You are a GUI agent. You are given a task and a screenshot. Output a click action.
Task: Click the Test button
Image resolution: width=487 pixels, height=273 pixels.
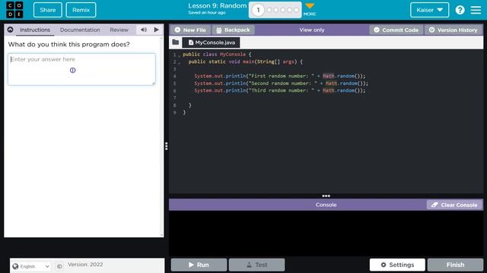[x=256, y=265]
